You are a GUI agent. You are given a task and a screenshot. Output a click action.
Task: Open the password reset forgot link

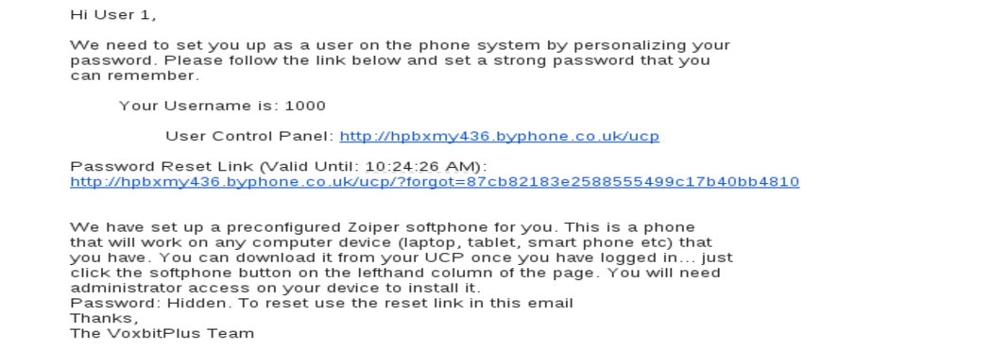(435, 182)
